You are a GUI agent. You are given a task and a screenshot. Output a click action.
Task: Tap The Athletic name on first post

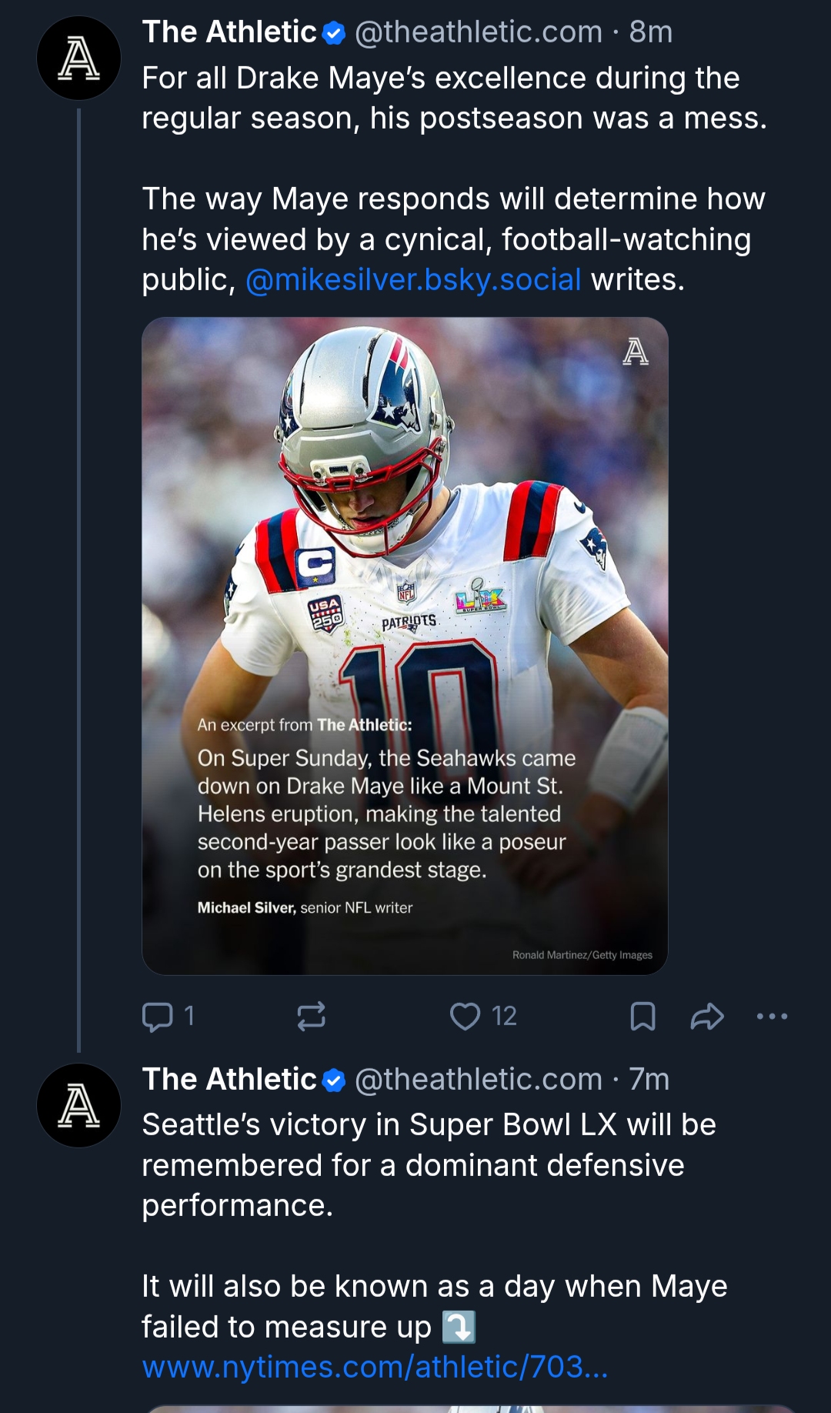click(229, 32)
